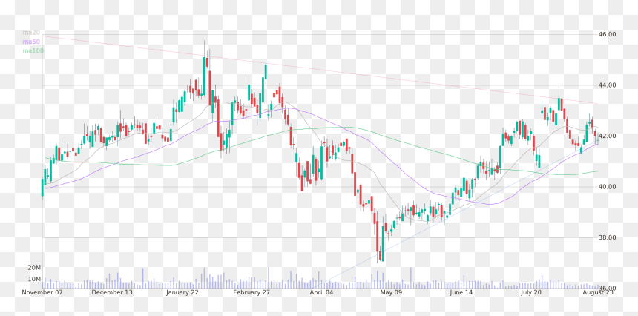Click the 10M volume axis label
This screenshot has height=316, width=638.
(x=34, y=279)
